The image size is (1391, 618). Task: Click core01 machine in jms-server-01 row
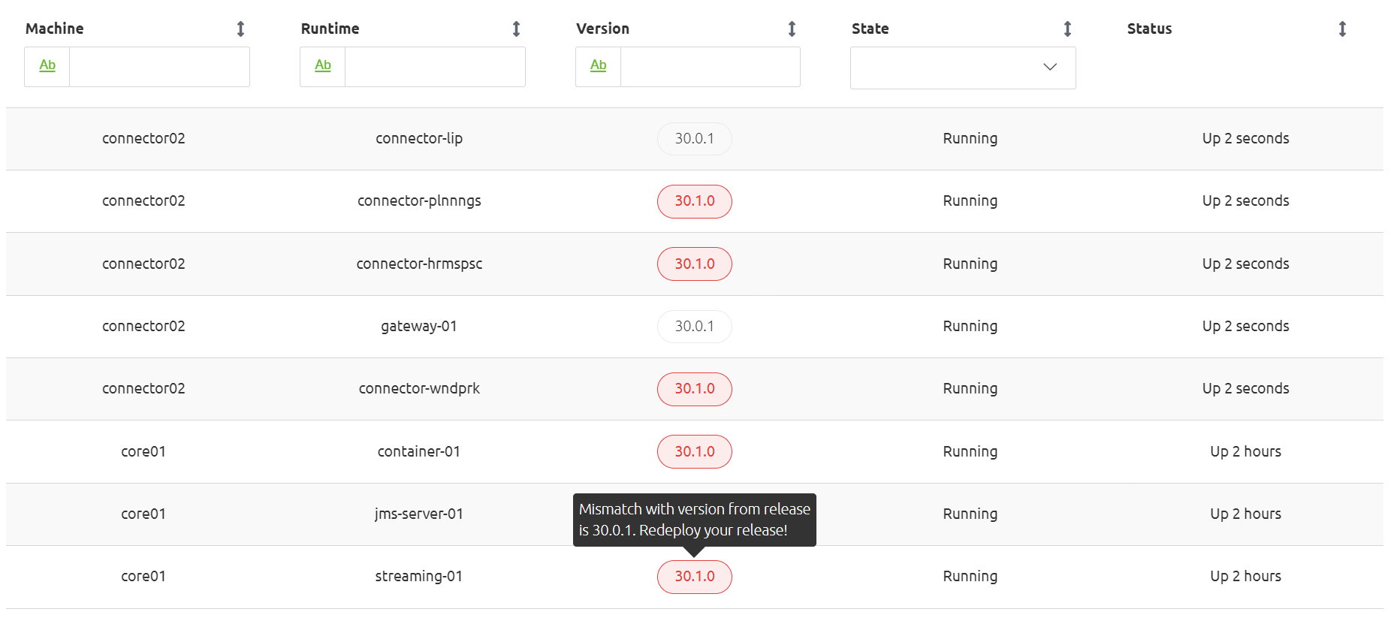(143, 514)
